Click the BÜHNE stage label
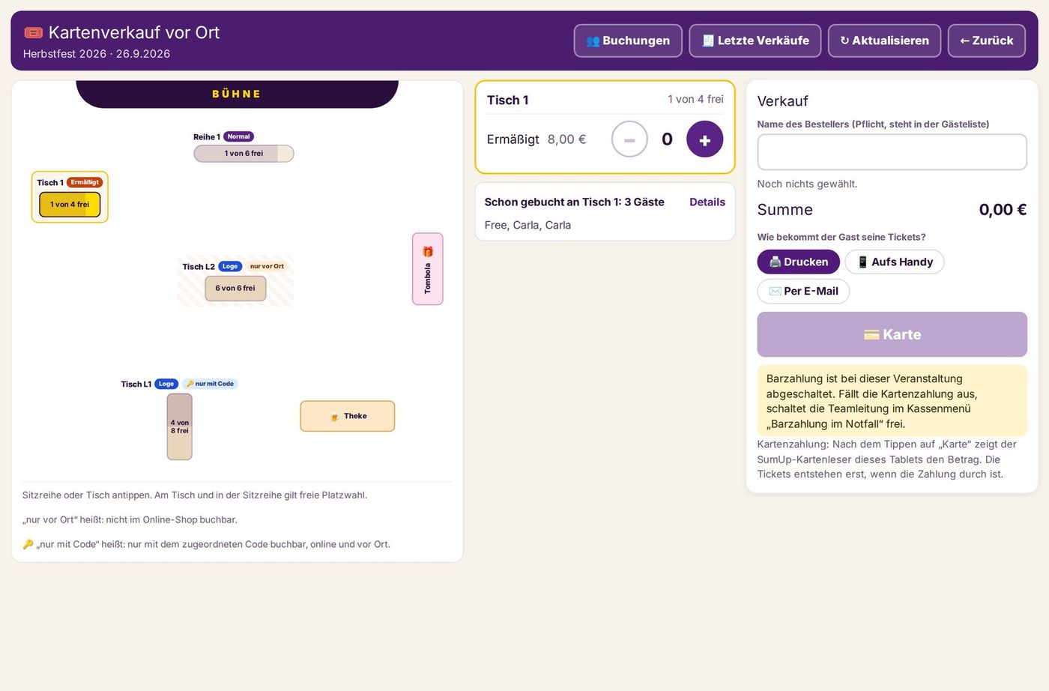 pos(237,94)
